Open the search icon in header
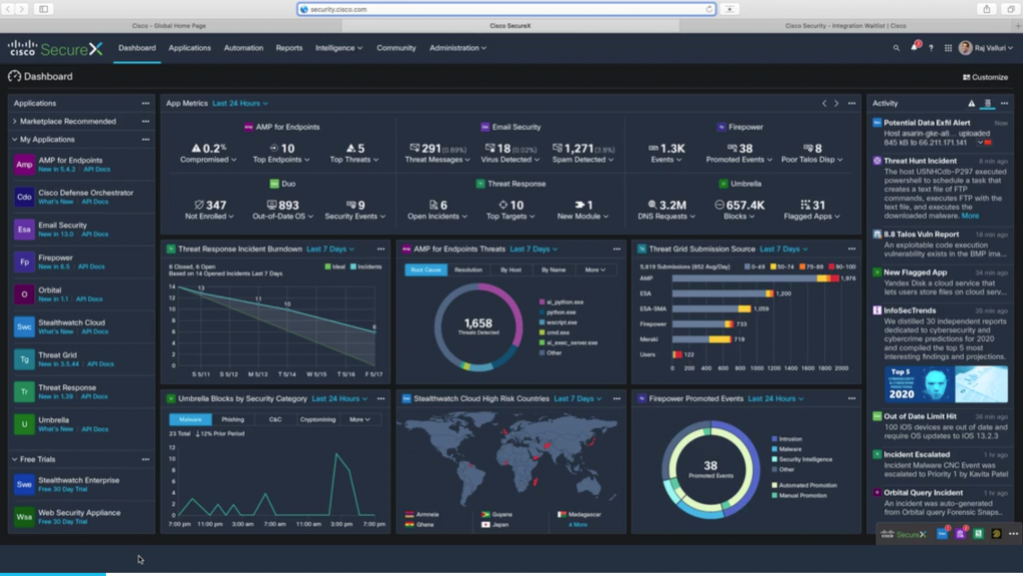 click(896, 48)
